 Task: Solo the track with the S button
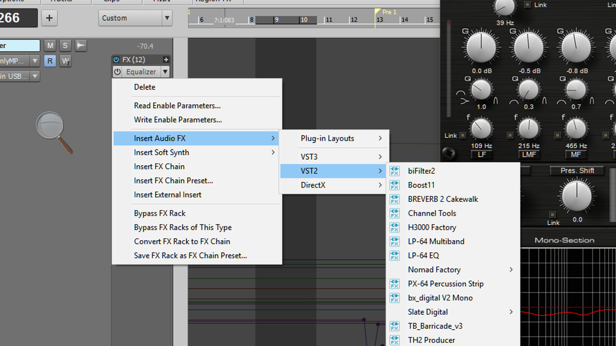tap(65, 46)
